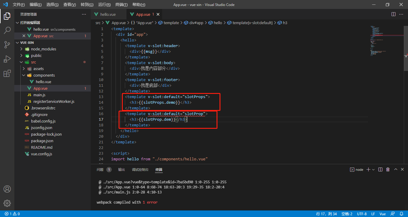Open README.md in explorer
The image size is (408, 217).
point(53,147)
